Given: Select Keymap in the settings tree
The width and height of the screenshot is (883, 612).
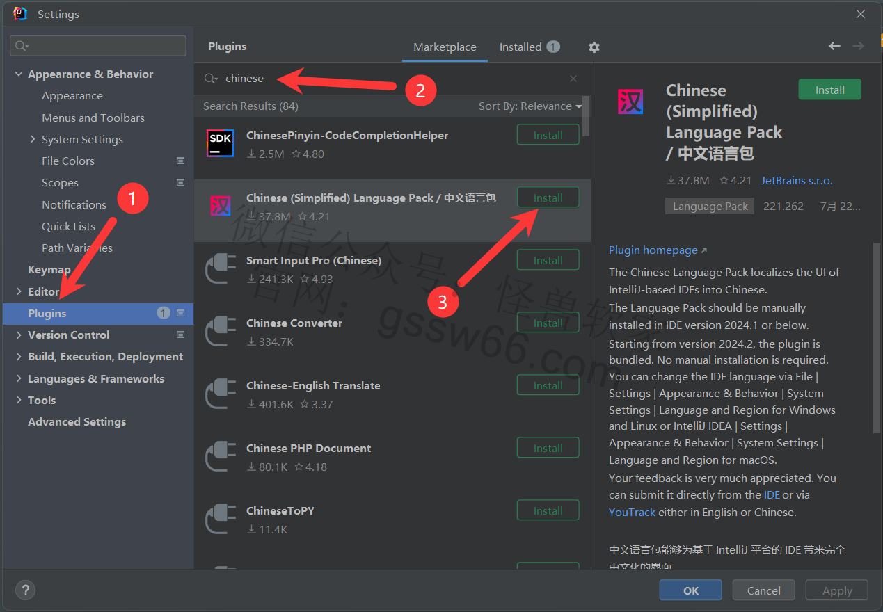Looking at the screenshot, I should 49,269.
